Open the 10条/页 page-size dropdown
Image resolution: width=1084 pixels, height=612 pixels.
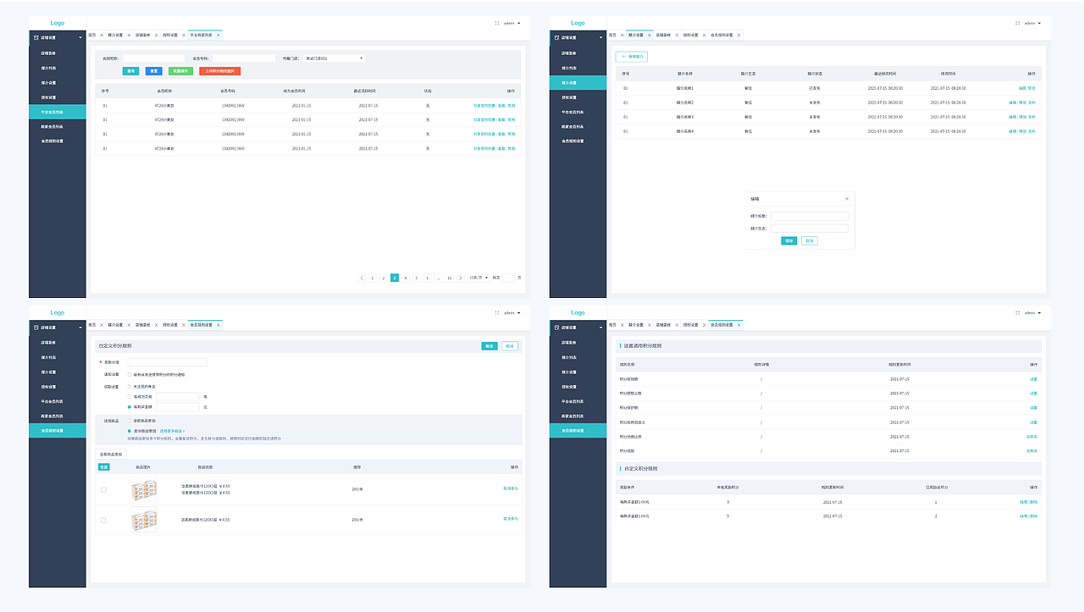coord(478,278)
